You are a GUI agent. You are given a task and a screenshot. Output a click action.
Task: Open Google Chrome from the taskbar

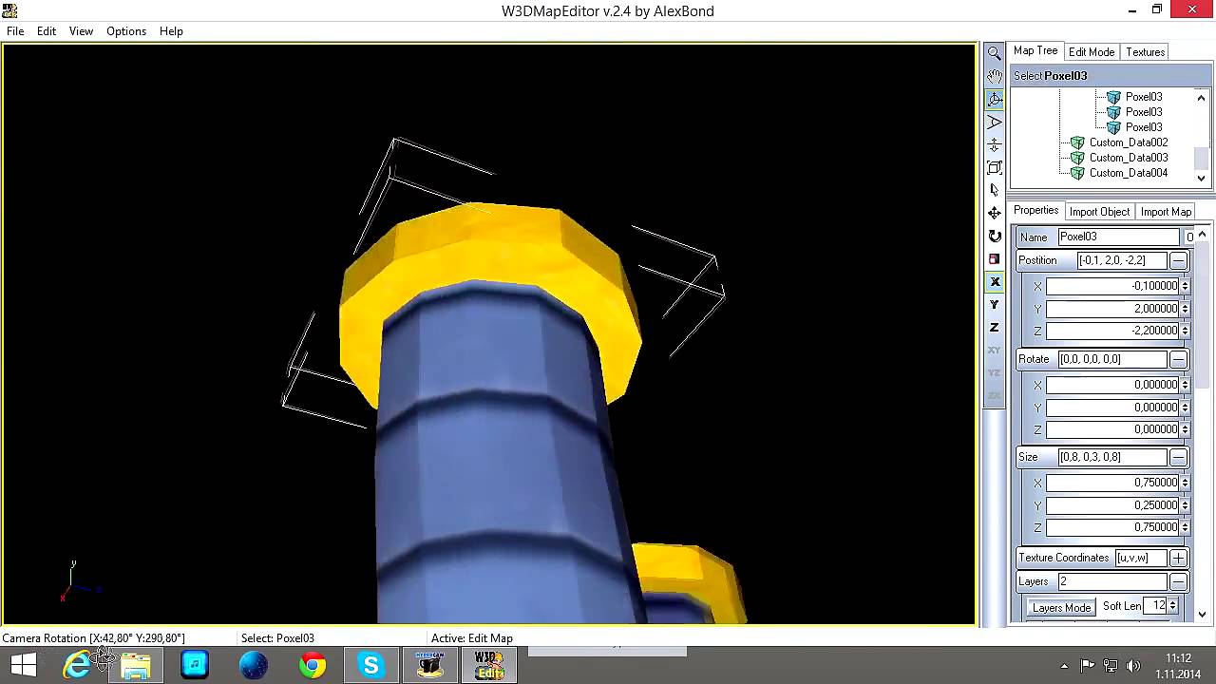[312, 665]
